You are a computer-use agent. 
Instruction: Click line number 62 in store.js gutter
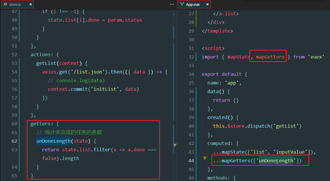14,141
